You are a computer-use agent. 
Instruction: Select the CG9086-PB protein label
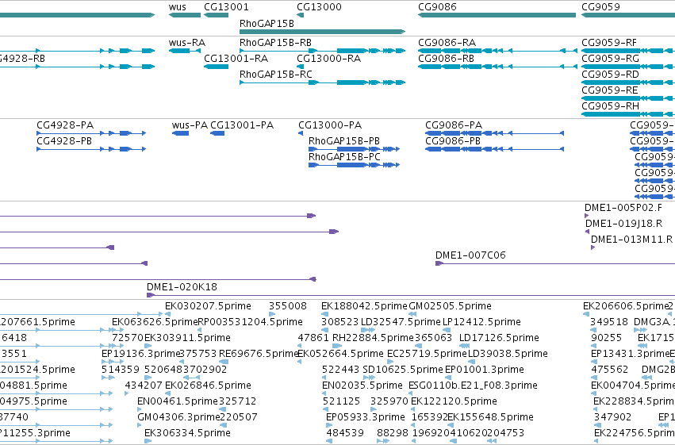(x=453, y=141)
